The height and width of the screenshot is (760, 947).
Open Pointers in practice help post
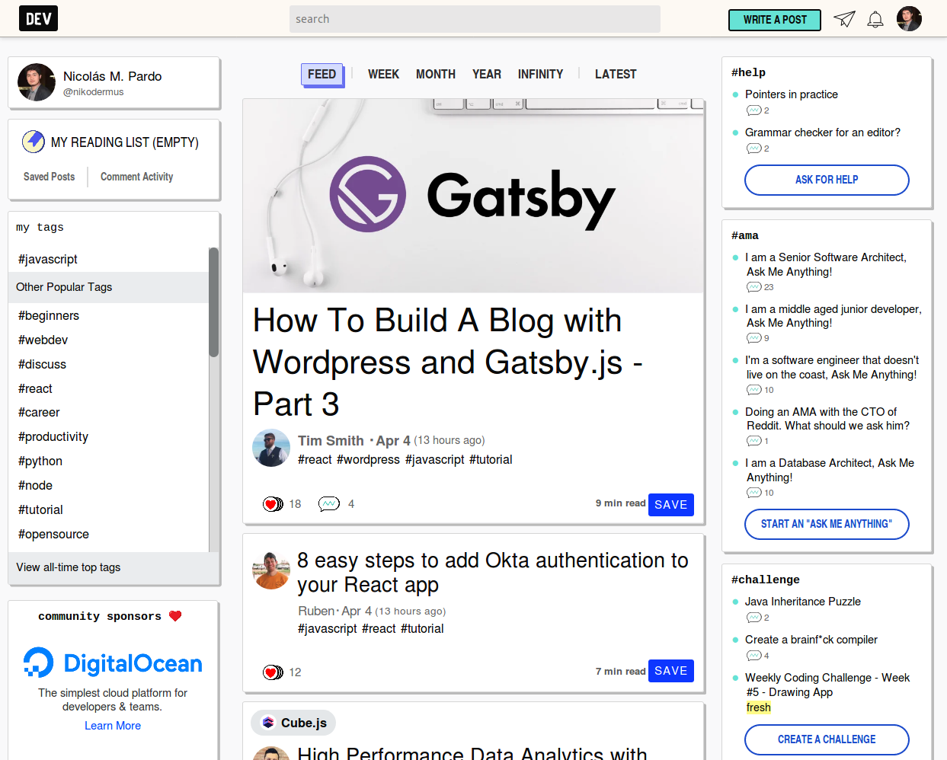click(x=792, y=94)
